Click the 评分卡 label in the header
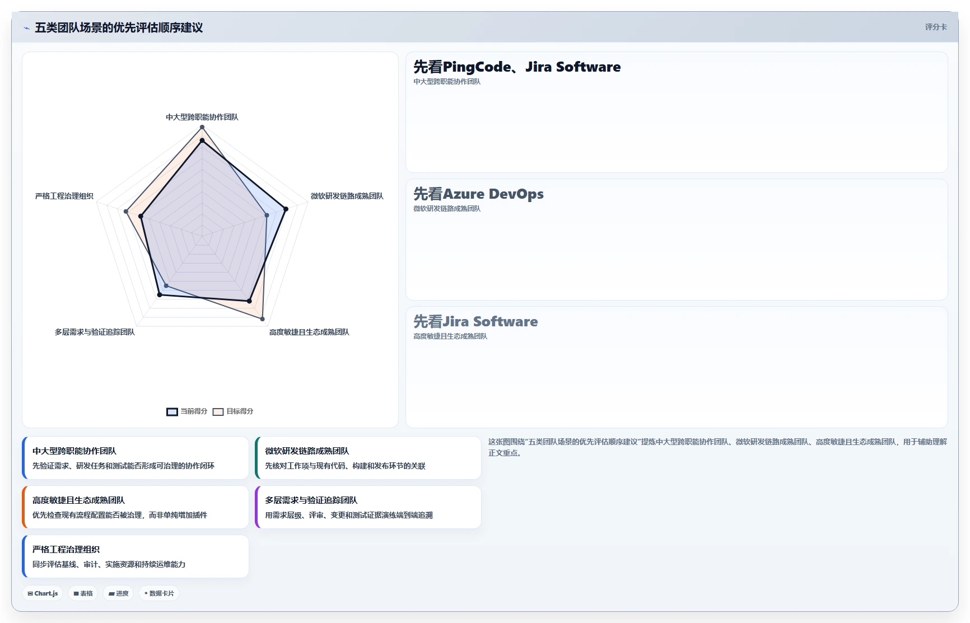This screenshot has height=623, width=970. (x=936, y=27)
